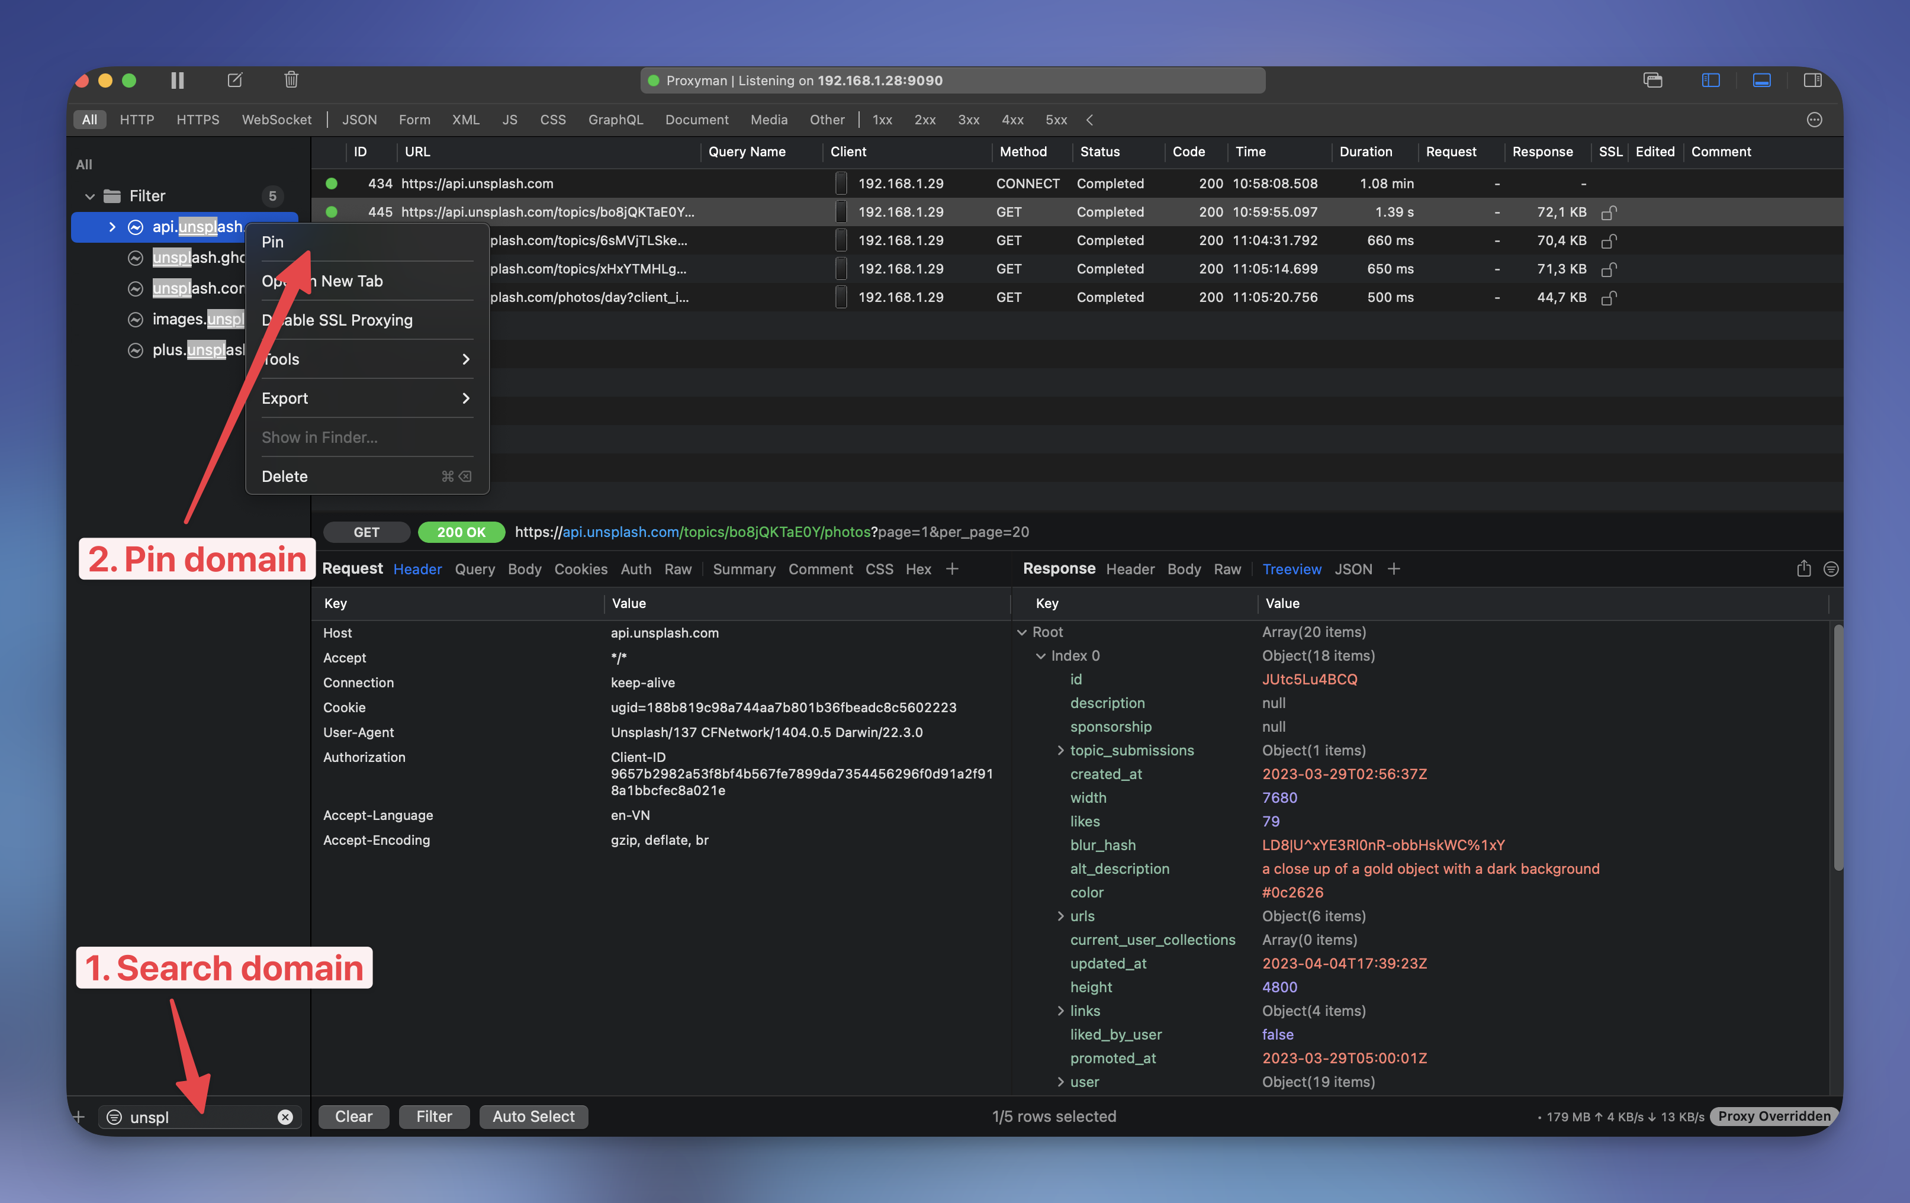Open the multi-window layout icon in the toolbar

1653,80
